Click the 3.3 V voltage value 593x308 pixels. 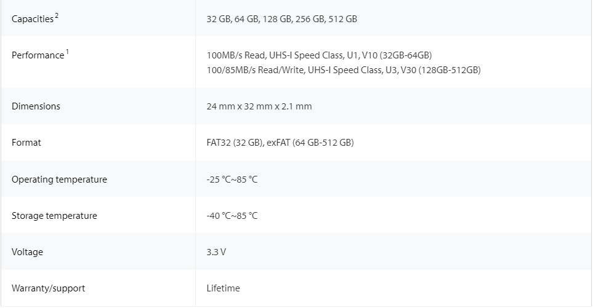coord(216,252)
